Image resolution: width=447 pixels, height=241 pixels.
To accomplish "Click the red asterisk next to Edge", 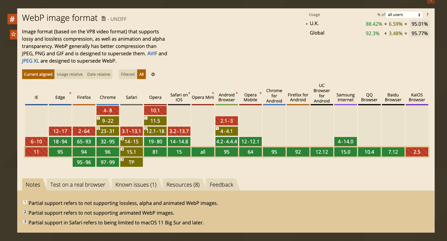I will (x=70, y=94).
